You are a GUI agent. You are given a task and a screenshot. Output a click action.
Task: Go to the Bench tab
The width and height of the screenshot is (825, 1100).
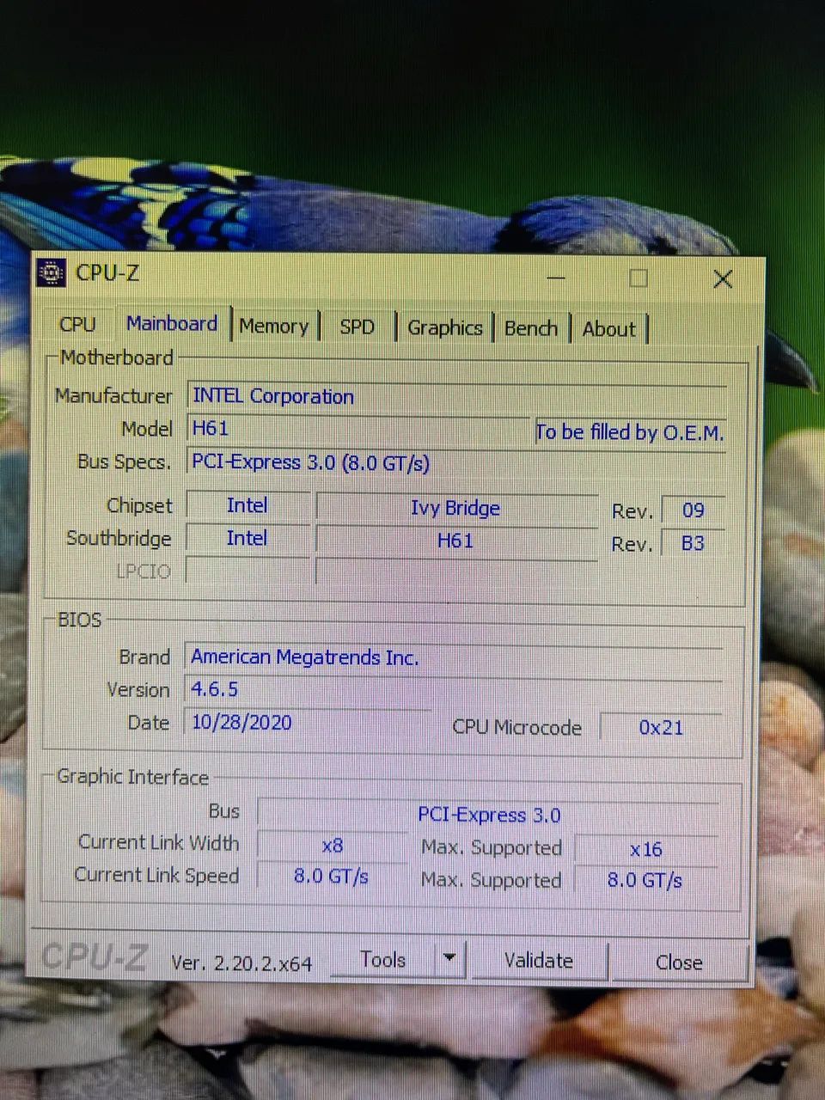click(530, 328)
